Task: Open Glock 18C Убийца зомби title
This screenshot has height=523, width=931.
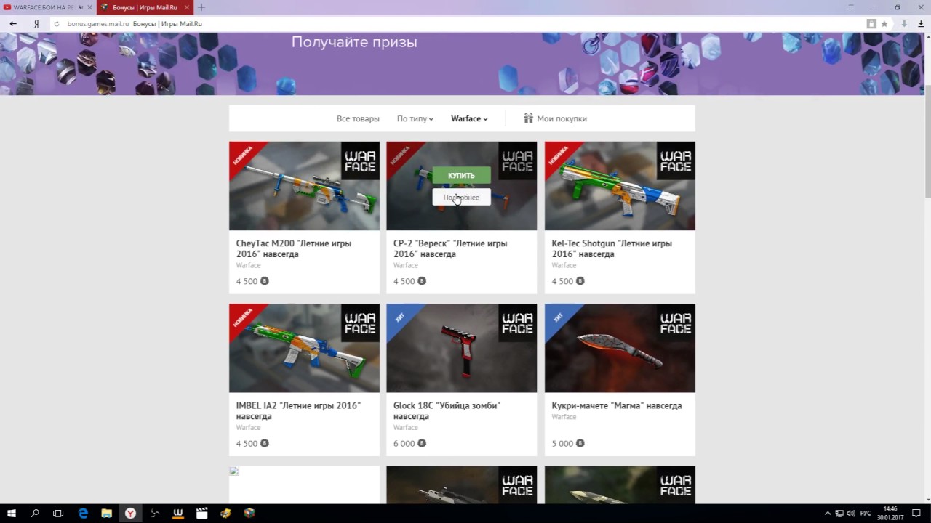Action: coord(447,410)
